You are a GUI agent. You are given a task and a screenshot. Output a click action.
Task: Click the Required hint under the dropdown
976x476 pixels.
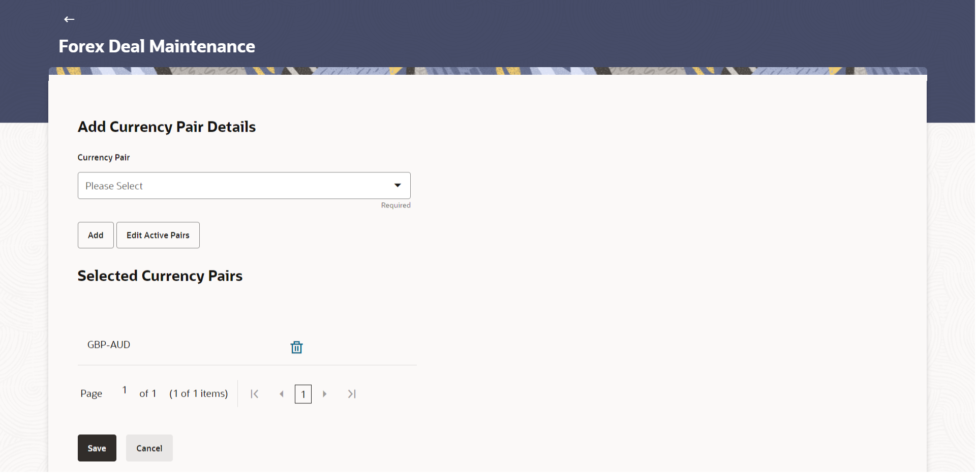[x=396, y=205]
